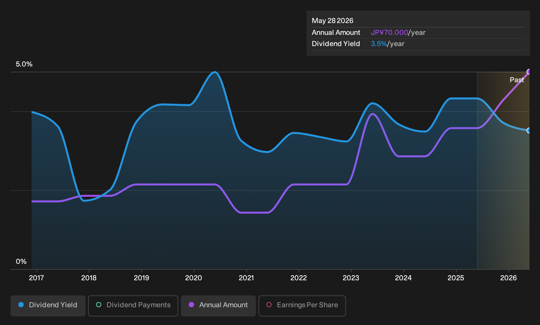The height and width of the screenshot is (325, 540).
Task: Click the purple Annual Amount endpoint marker
Action: [529, 72]
